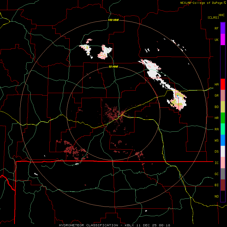Click the brown BI legend color swatch

point(223,185)
